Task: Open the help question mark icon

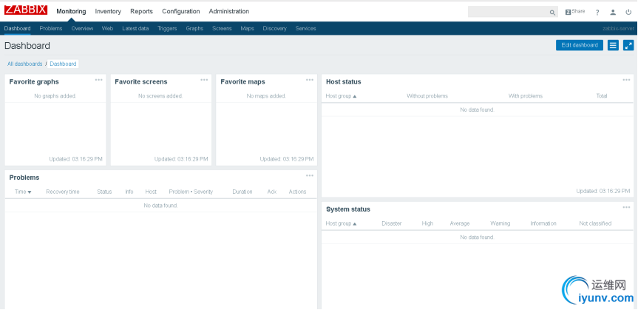Action: coord(597,13)
